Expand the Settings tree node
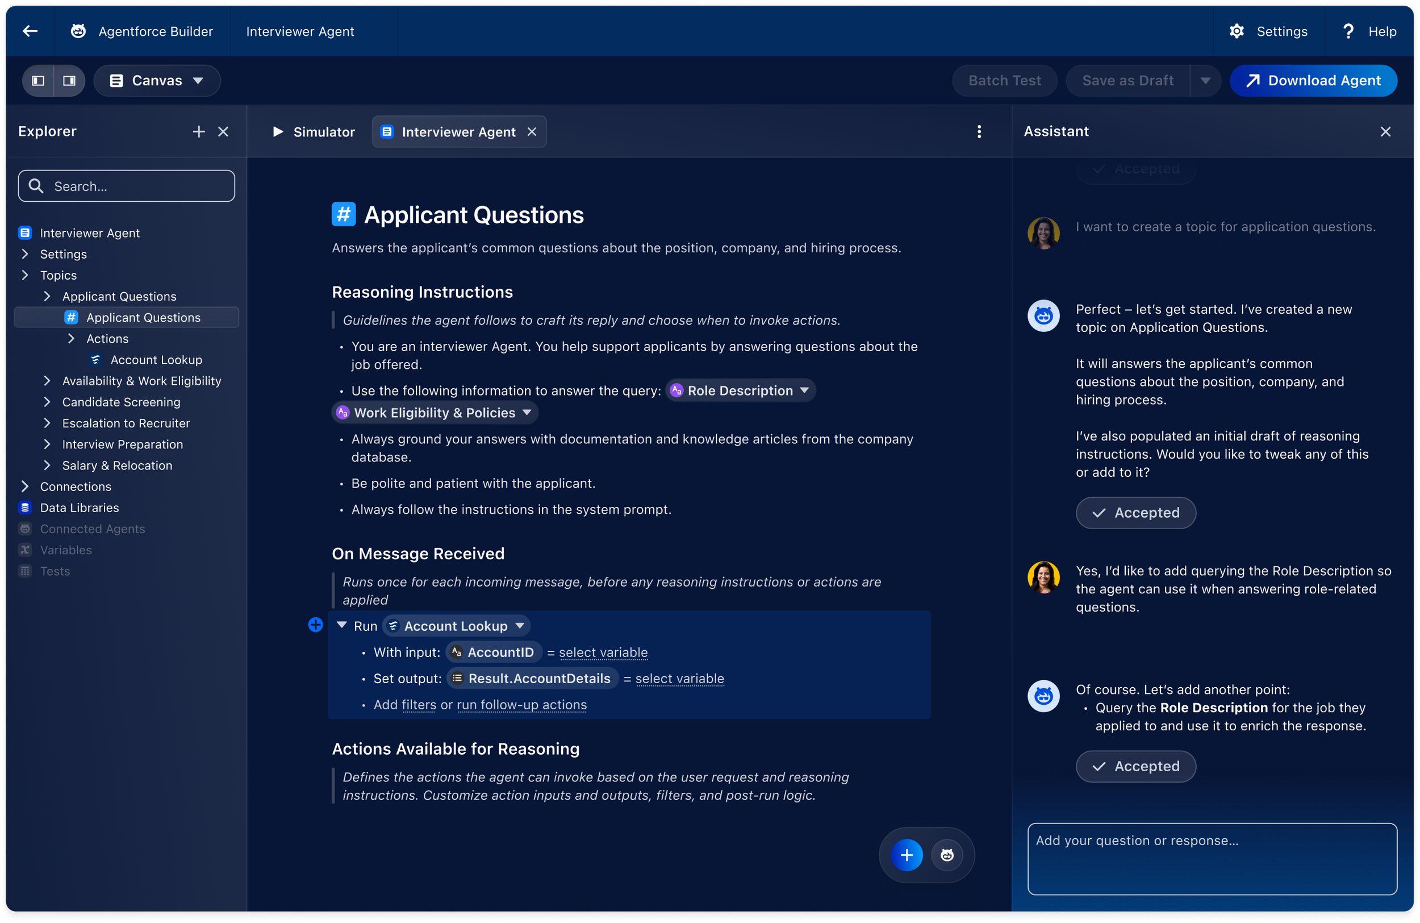Image resolution: width=1420 pixels, height=923 pixels. (x=25, y=253)
